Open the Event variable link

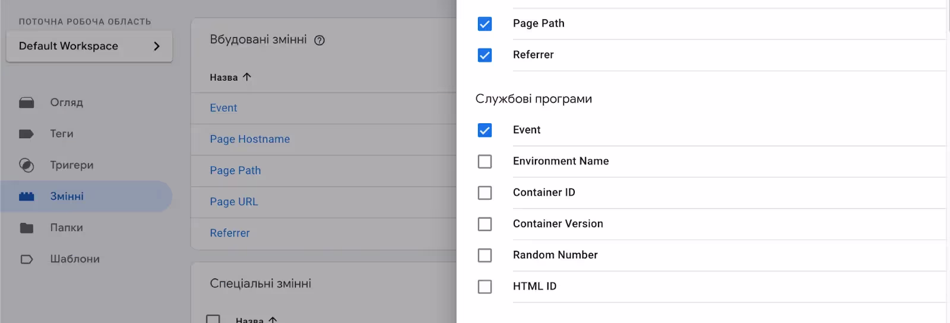(223, 108)
